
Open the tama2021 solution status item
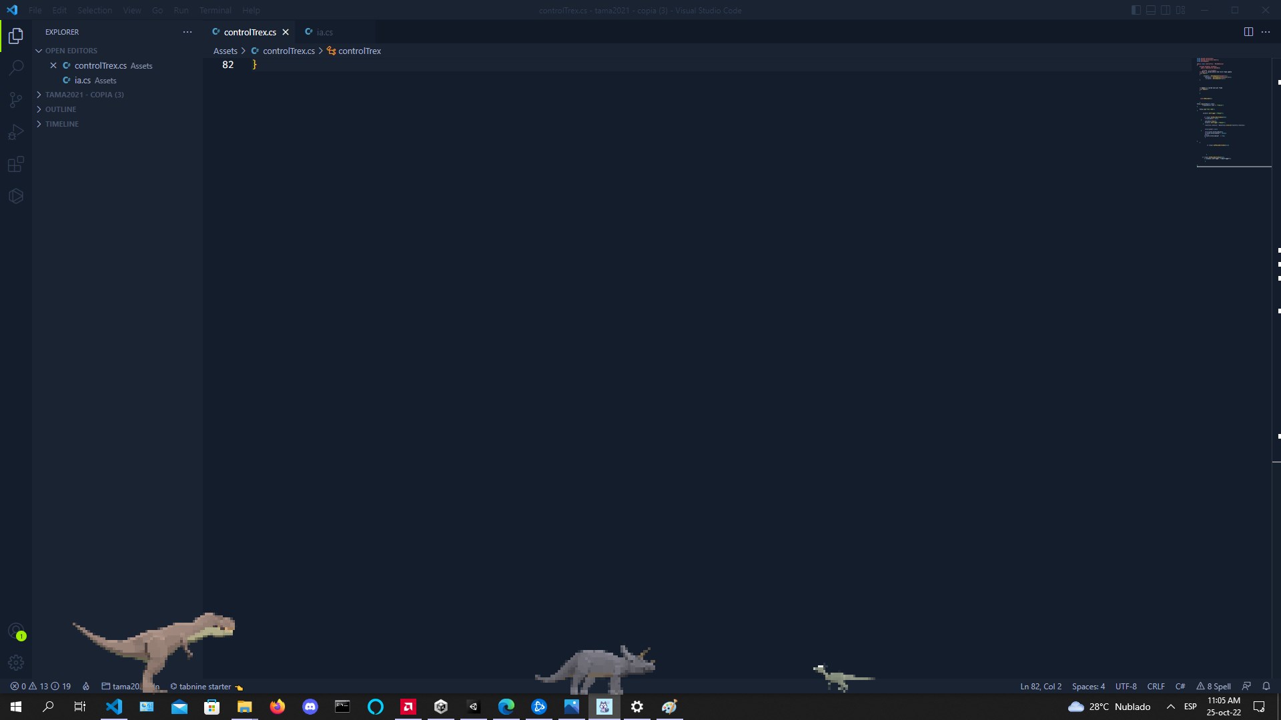click(130, 686)
